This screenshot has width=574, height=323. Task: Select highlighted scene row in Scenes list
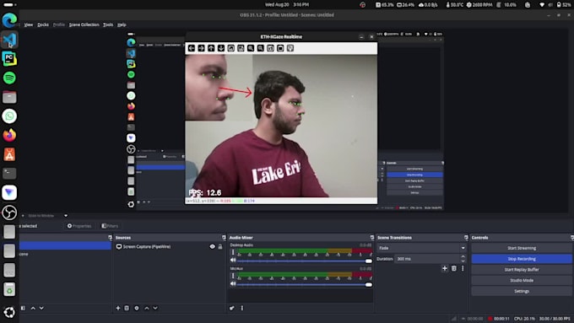click(x=65, y=245)
